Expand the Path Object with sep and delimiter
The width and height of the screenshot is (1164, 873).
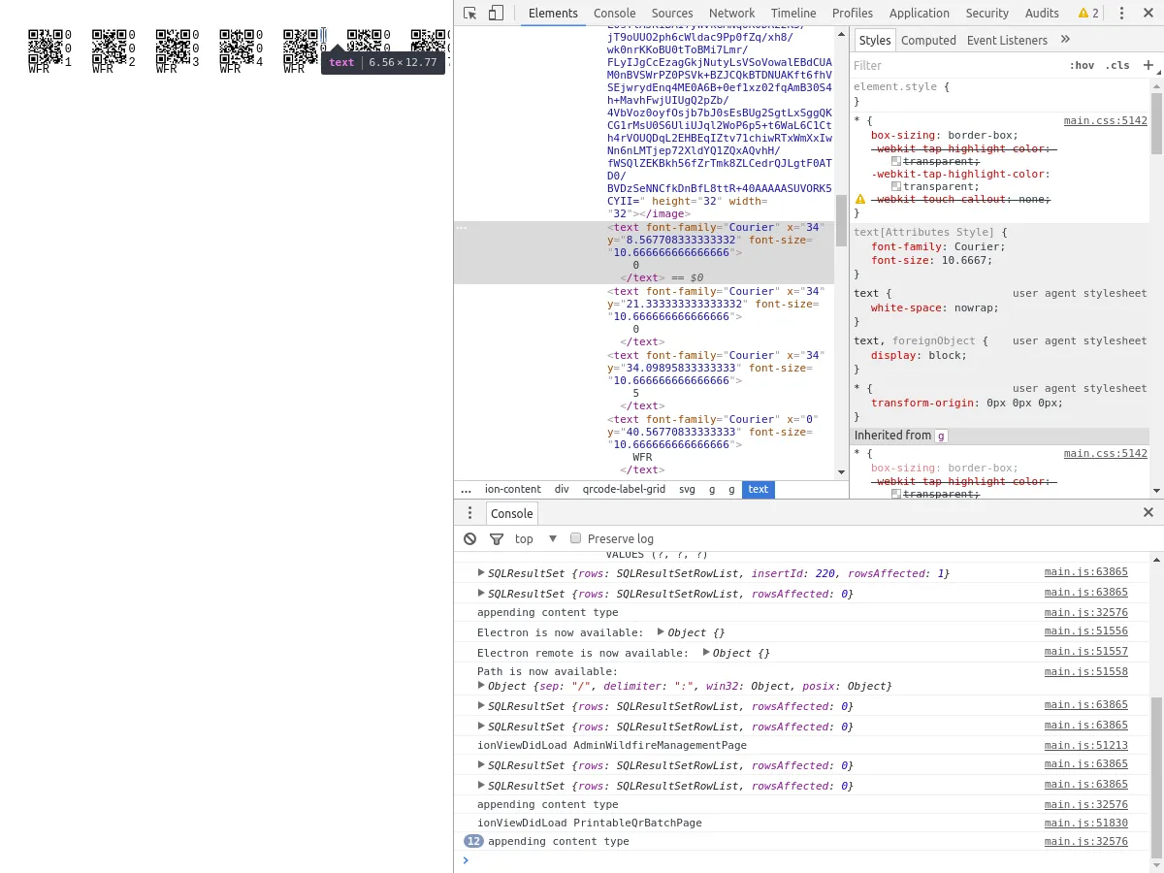click(x=481, y=686)
